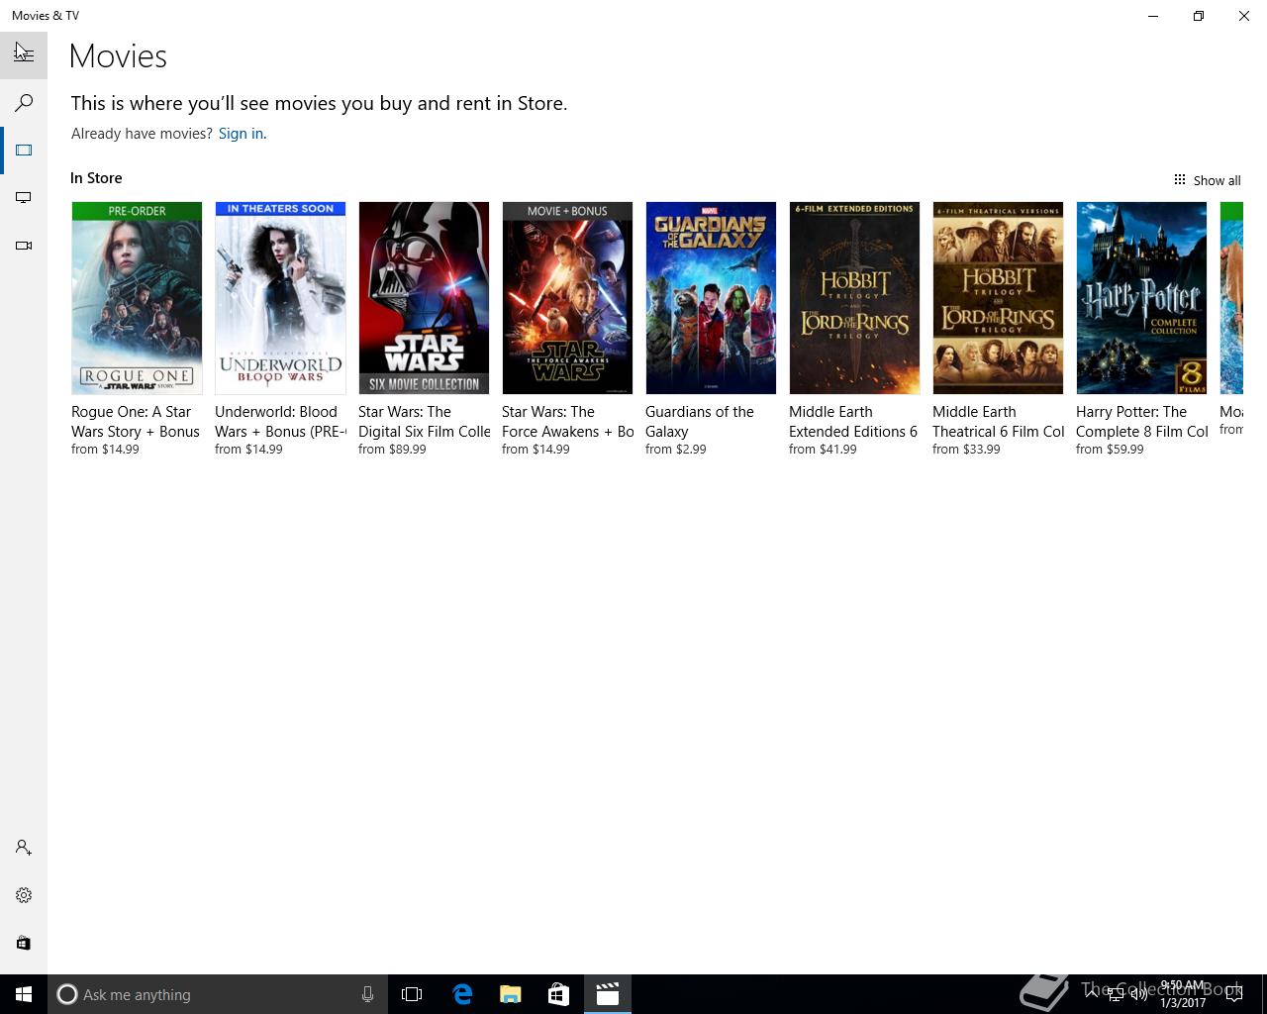Select the Movies section icon
The height and width of the screenshot is (1014, 1267).
(24, 151)
